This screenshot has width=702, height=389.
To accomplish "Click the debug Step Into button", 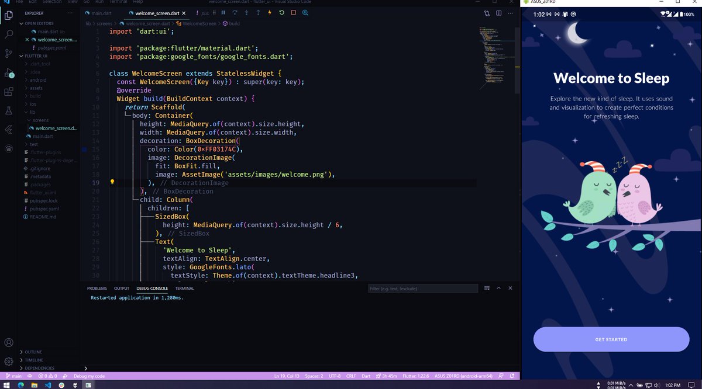I will 246,12.
